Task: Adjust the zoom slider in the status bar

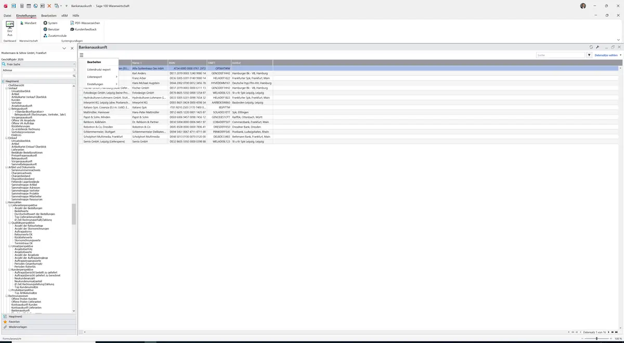Action: (x=596, y=339)
